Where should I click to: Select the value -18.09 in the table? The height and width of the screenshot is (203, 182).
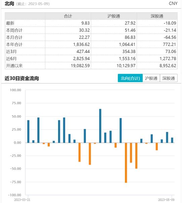point(170,23)
